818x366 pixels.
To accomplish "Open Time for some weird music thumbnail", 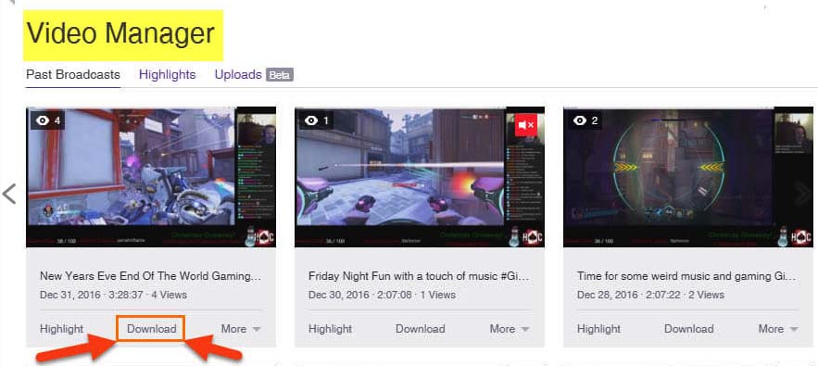I will point(688,177).
